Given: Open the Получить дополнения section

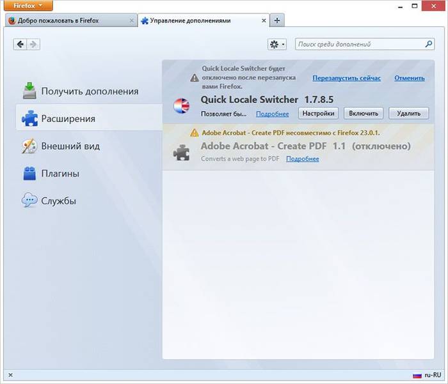Looking at the screenshot, I should click(90, 91).
